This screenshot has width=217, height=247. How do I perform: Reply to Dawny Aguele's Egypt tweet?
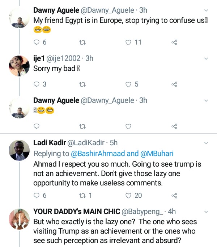[36, 42]
